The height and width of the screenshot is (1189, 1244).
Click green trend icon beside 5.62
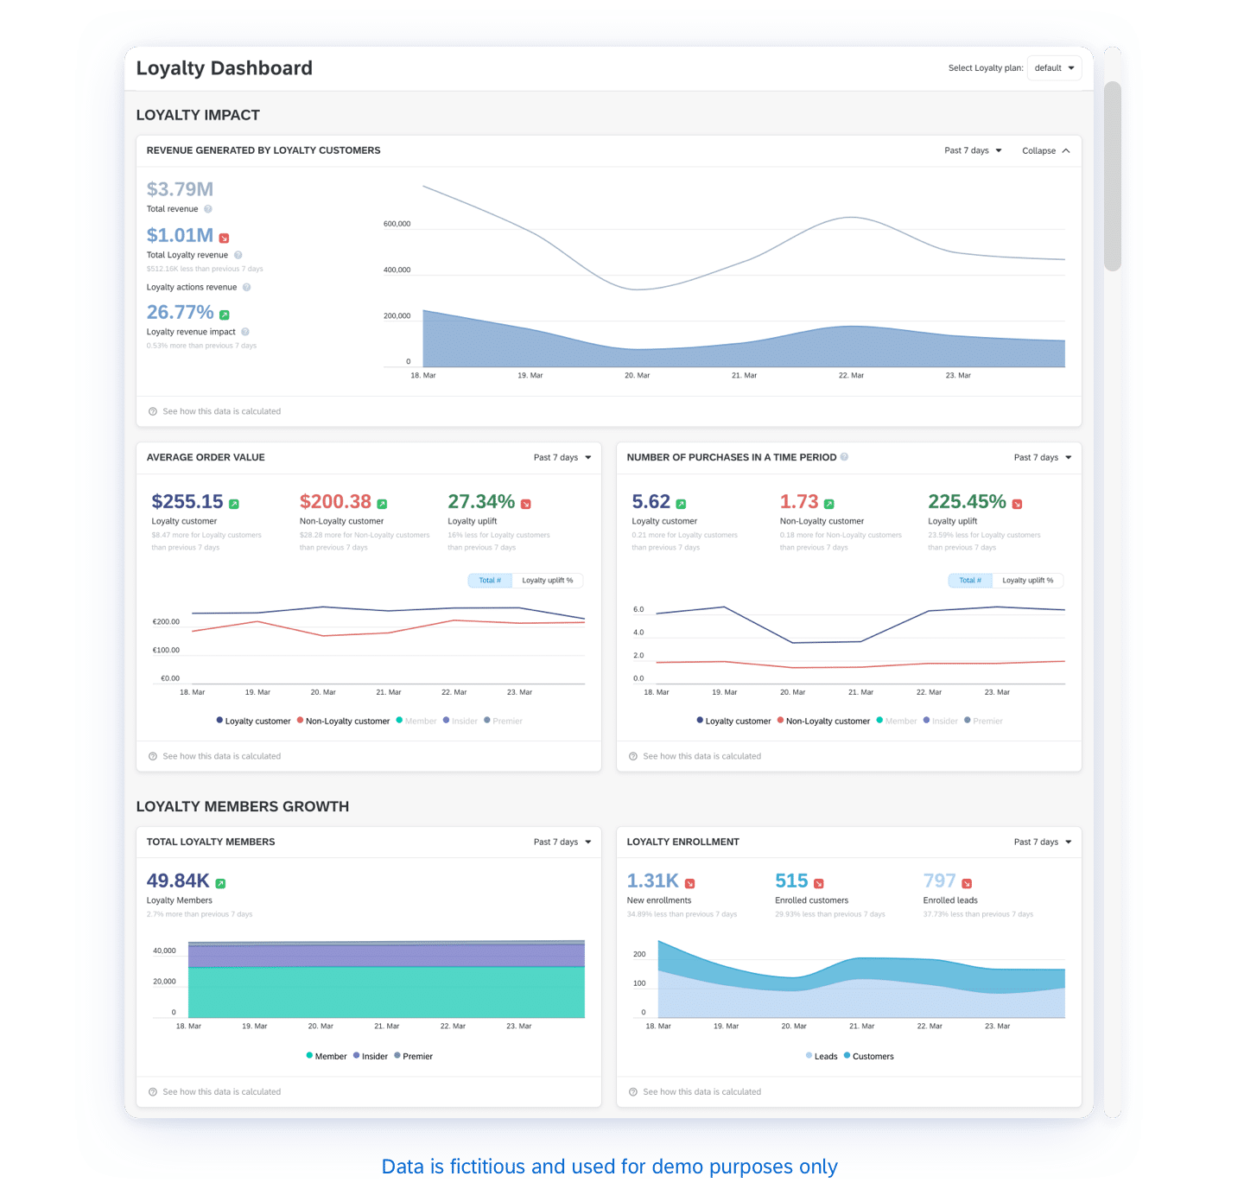click(681, 504)
